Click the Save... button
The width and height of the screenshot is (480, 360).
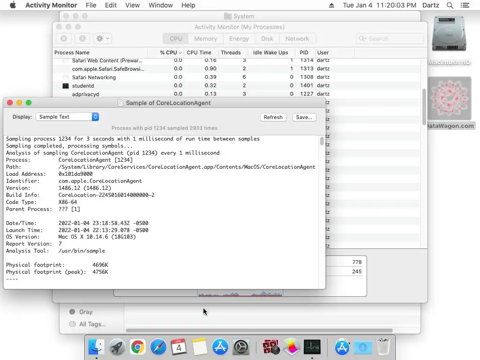coord(304,117)
